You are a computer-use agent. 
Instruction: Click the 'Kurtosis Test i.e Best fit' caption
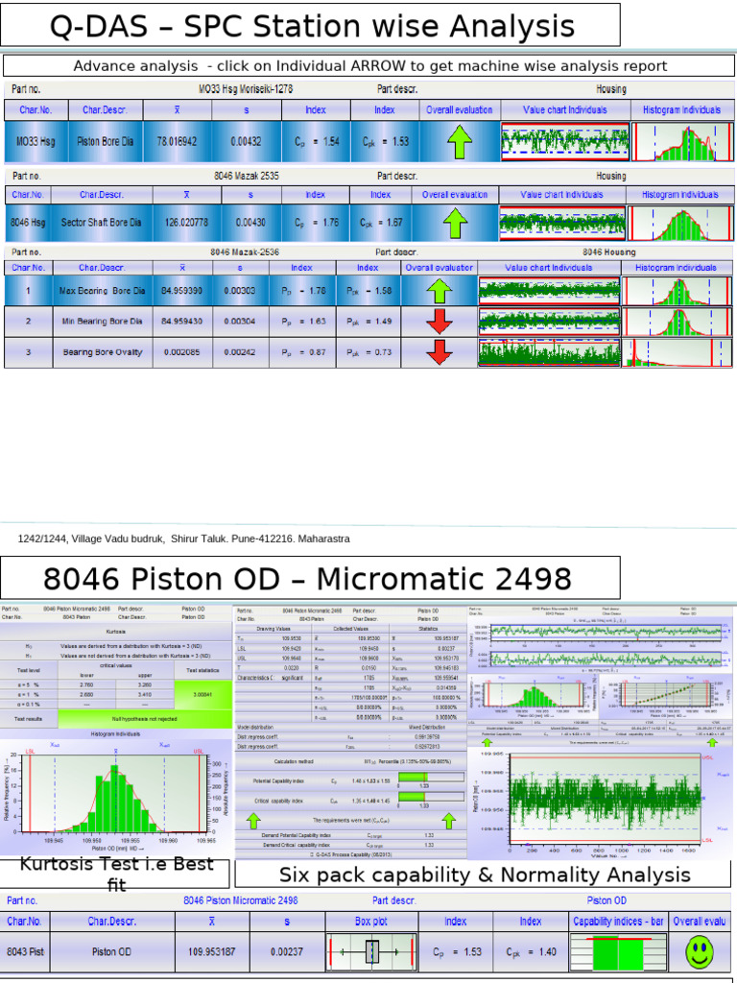(x=116, y=874)
